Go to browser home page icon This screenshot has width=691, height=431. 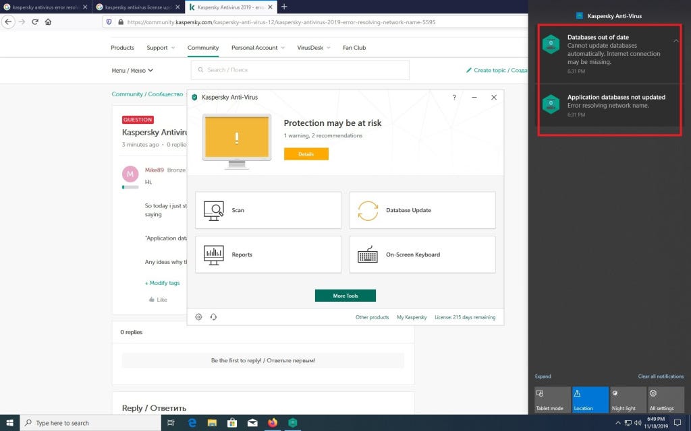point(48,22)
